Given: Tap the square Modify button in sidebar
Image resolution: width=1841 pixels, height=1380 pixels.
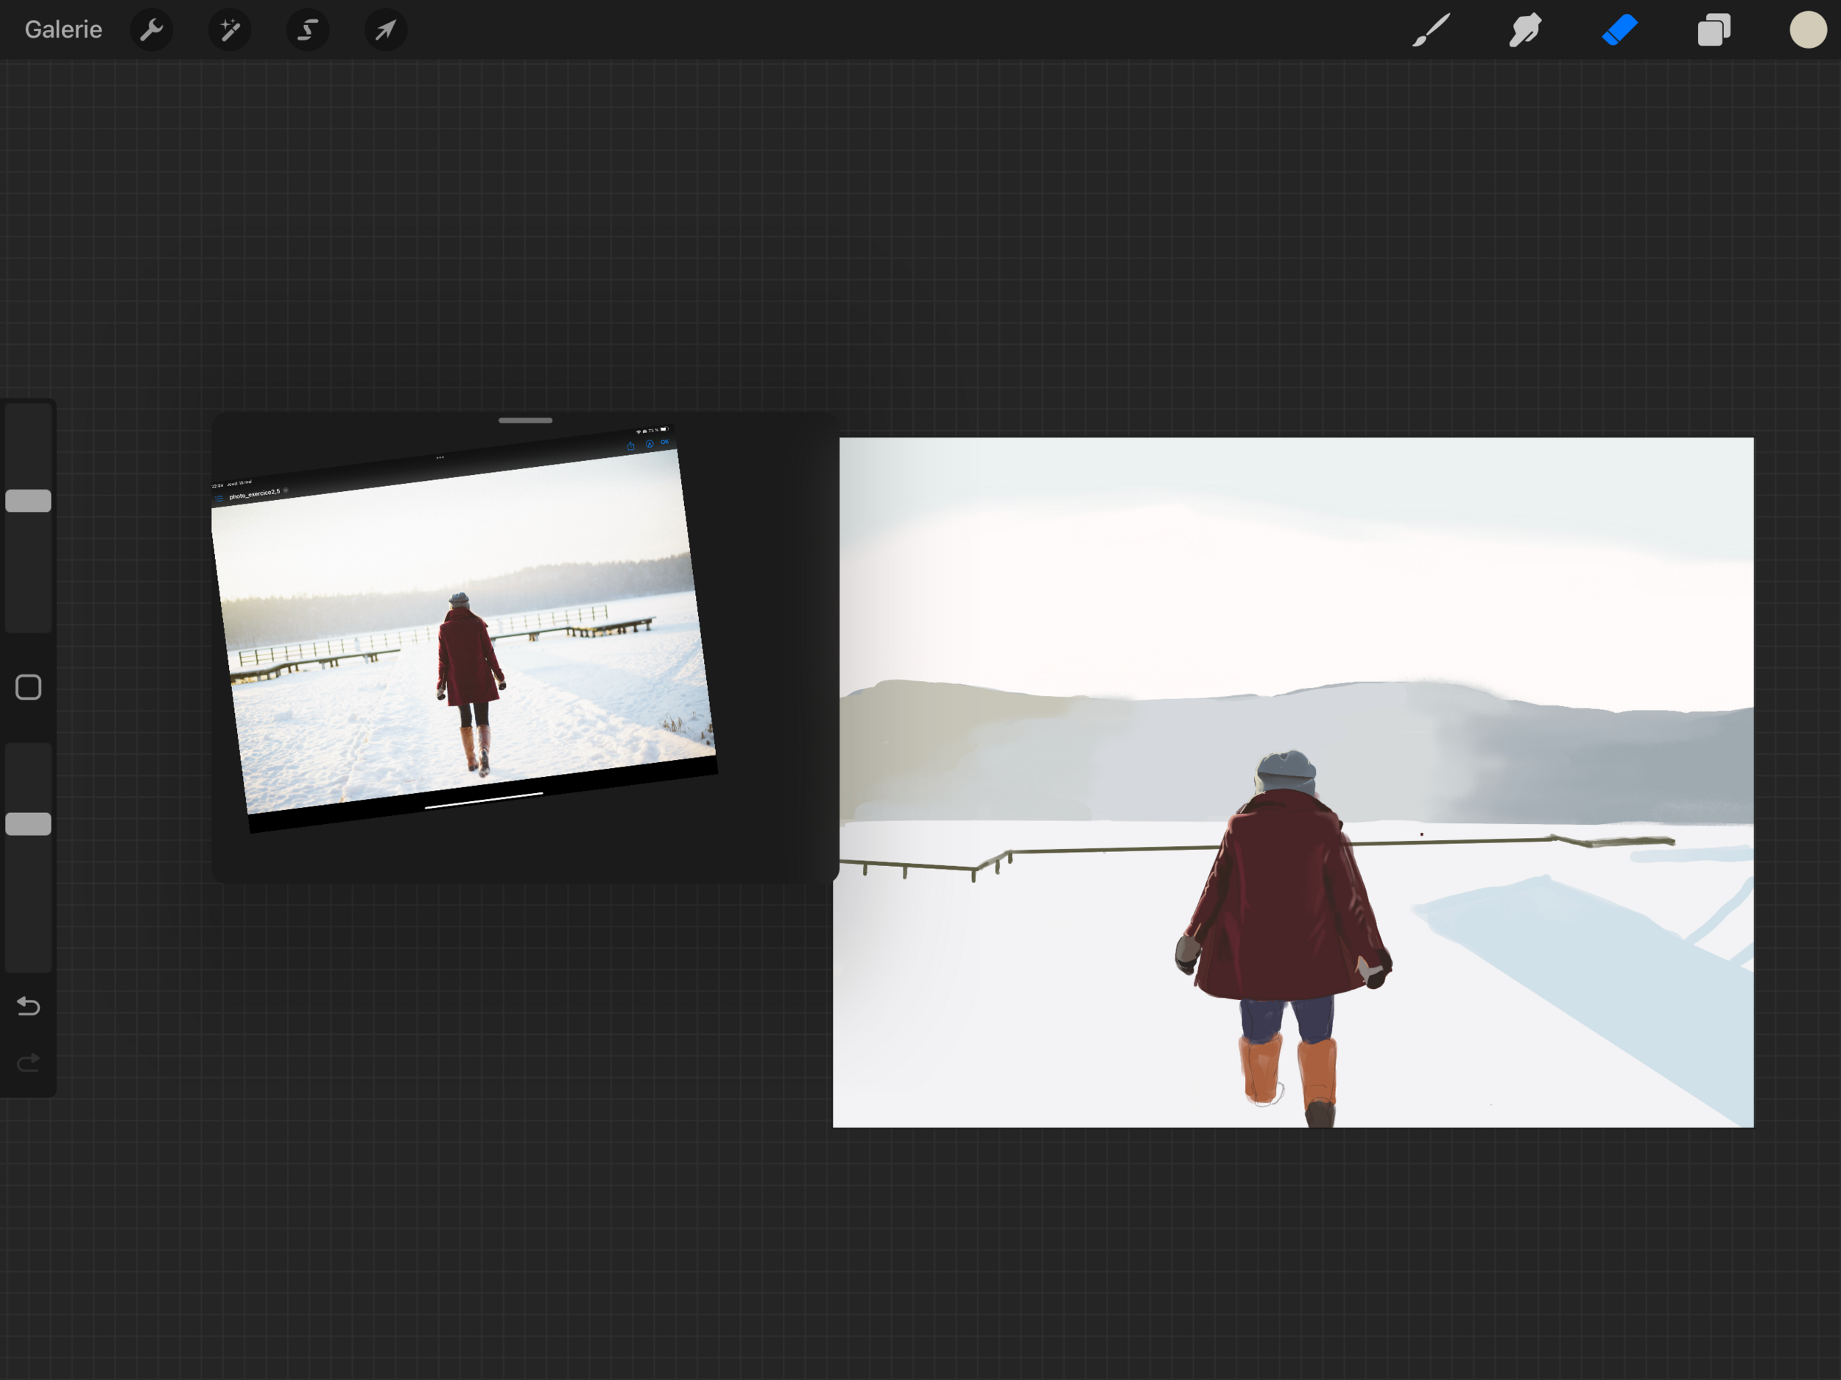Looking at the screenshot, I should (28, 686).
